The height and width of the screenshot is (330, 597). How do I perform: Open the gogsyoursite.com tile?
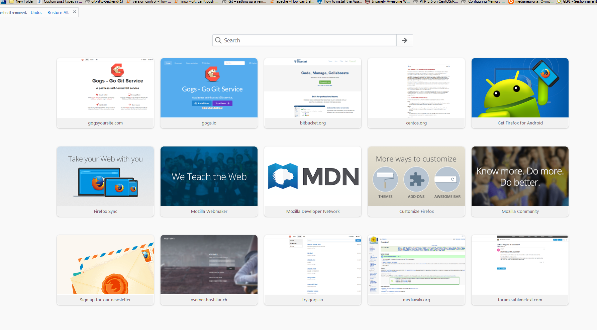(x=105, y=93)
